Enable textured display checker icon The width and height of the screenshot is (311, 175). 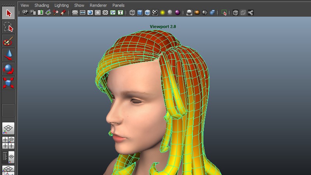pyautogui.click(x=155, y=12)
